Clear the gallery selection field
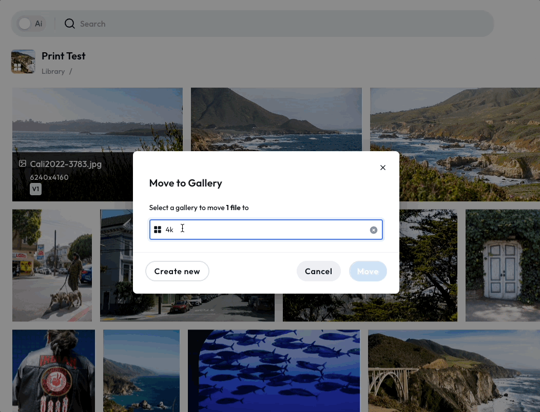This screenshot has height=412, width=540. click(x=373, y=230)
